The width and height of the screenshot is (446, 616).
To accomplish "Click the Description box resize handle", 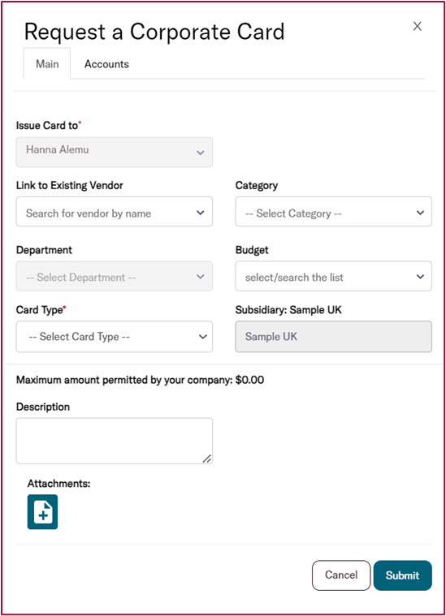I will [207, 459].
